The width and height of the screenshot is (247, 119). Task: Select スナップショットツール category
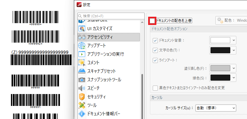point(109,80)
